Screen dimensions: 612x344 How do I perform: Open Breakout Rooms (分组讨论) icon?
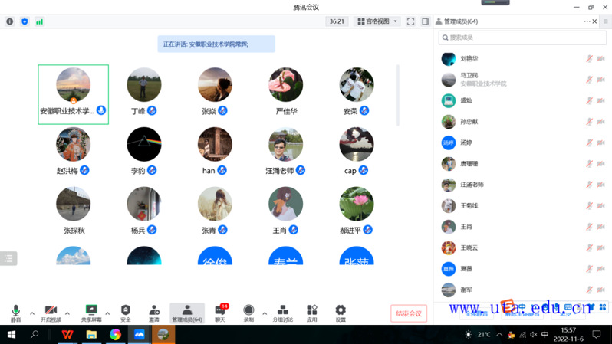[x=283, y=312]
